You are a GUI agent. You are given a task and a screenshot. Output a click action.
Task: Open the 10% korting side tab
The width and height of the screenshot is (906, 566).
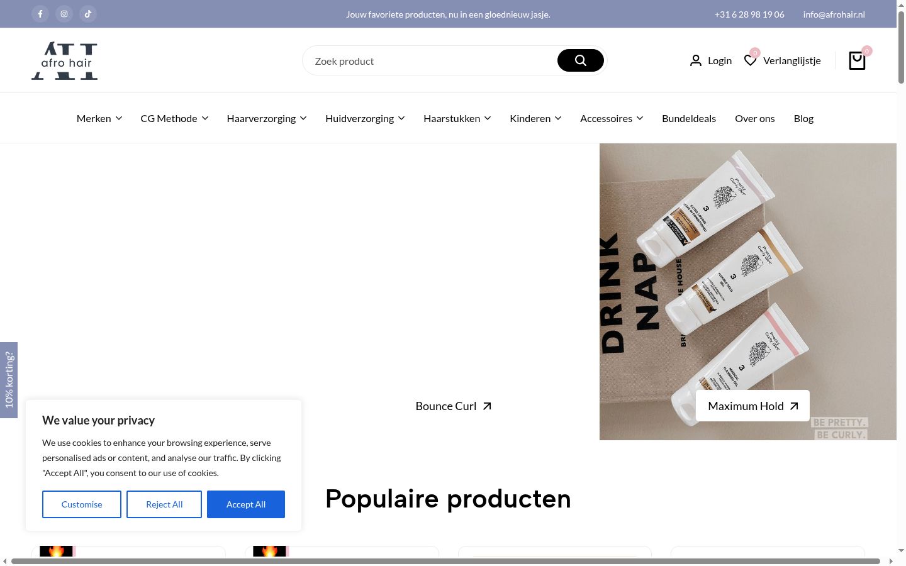click(x=9, y=380)
